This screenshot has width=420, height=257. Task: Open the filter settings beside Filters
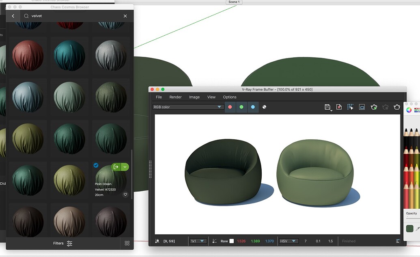[69, 243]
